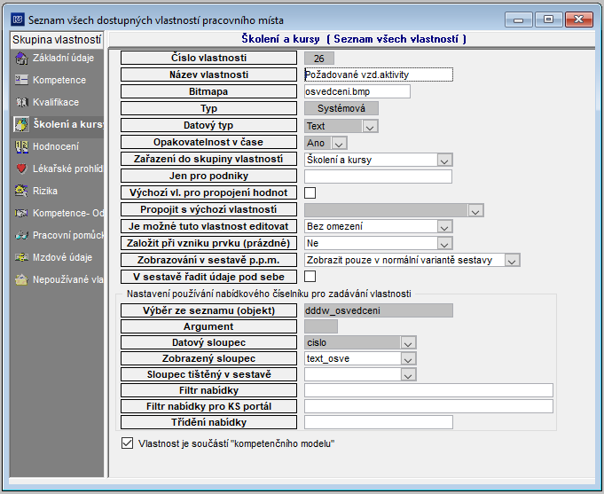This screenshot has height=494, width=604.
Task: Enable V sestavě řadit údaje pod sebe
Action: (310, 277)
